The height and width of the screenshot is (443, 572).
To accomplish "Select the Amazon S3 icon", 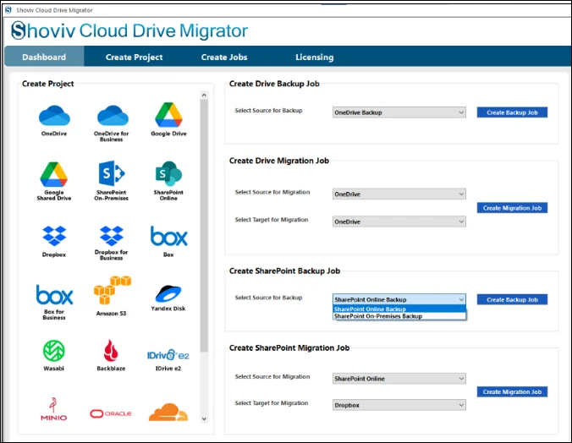I will coord(112,290).
